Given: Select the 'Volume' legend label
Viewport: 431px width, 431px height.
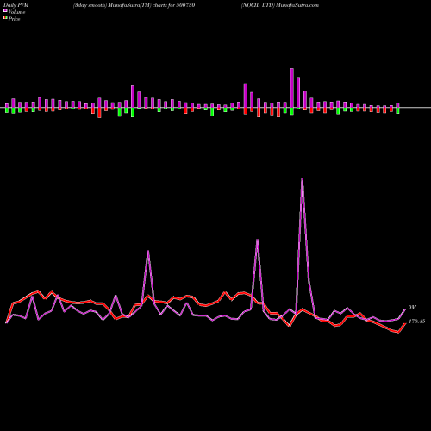Looking at the screenshot, I should pos(16,12).
